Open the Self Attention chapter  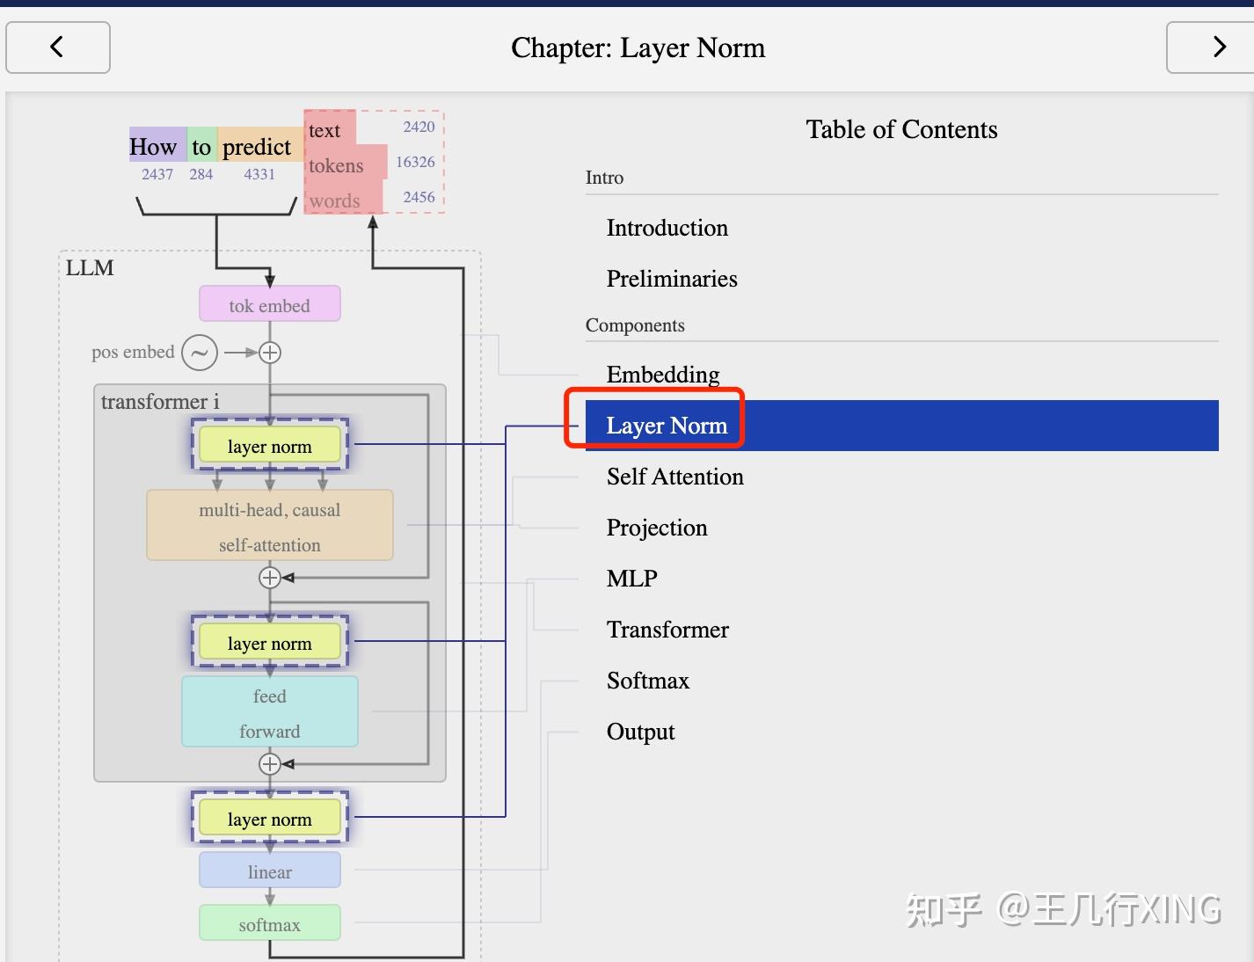pos(674,477)
